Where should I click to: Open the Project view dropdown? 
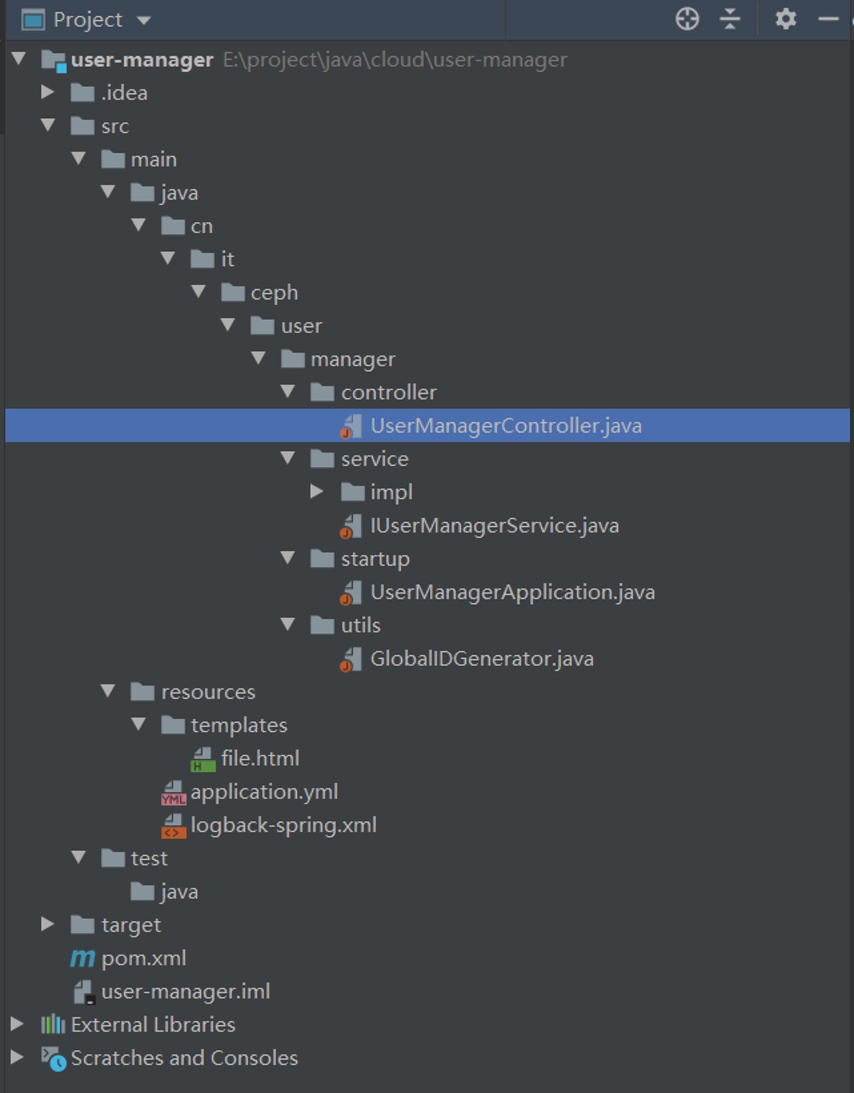pos(144,20)
